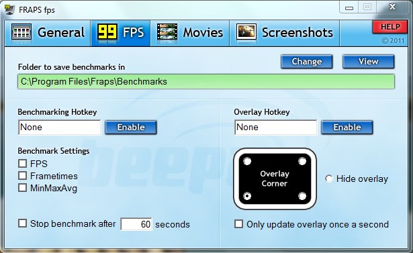Close the FRAPS window
The height and width of the screenshot is (253, 413).
click(x=392, y=7)
